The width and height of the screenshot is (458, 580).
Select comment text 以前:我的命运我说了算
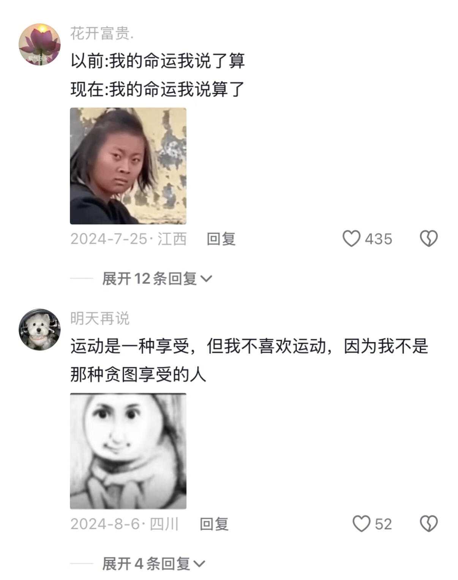(x=158, y=61)
